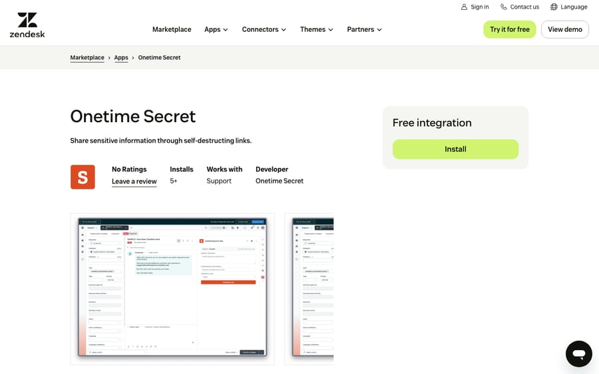Expand the Connectors dropdown menu
This screenshot has height=374, width=599.
(264, 29)
